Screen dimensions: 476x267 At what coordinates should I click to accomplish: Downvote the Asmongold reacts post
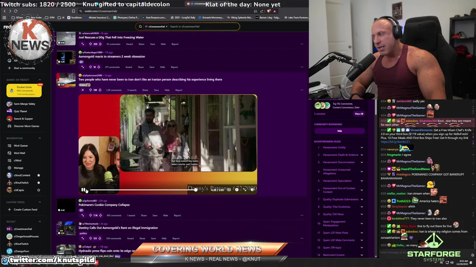tap(99, 67)
